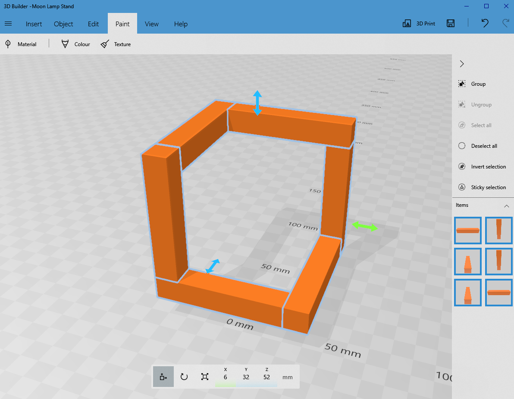Redo the last action
This screenshot has height=399, width=514.
pyautogui.click(x=505, y=24)
